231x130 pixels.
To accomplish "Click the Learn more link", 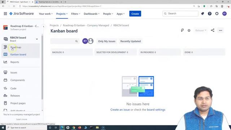I will tap(22, 119).
